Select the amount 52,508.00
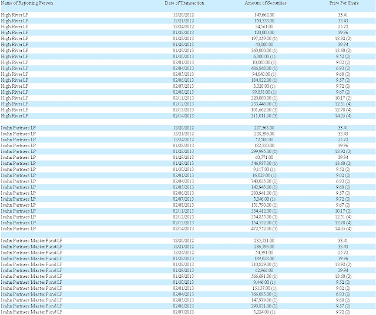 pos(264,140)
